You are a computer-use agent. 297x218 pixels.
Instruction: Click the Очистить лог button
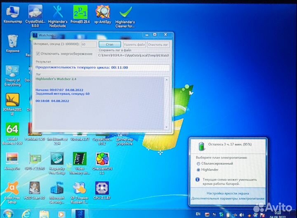coord(158,45)
